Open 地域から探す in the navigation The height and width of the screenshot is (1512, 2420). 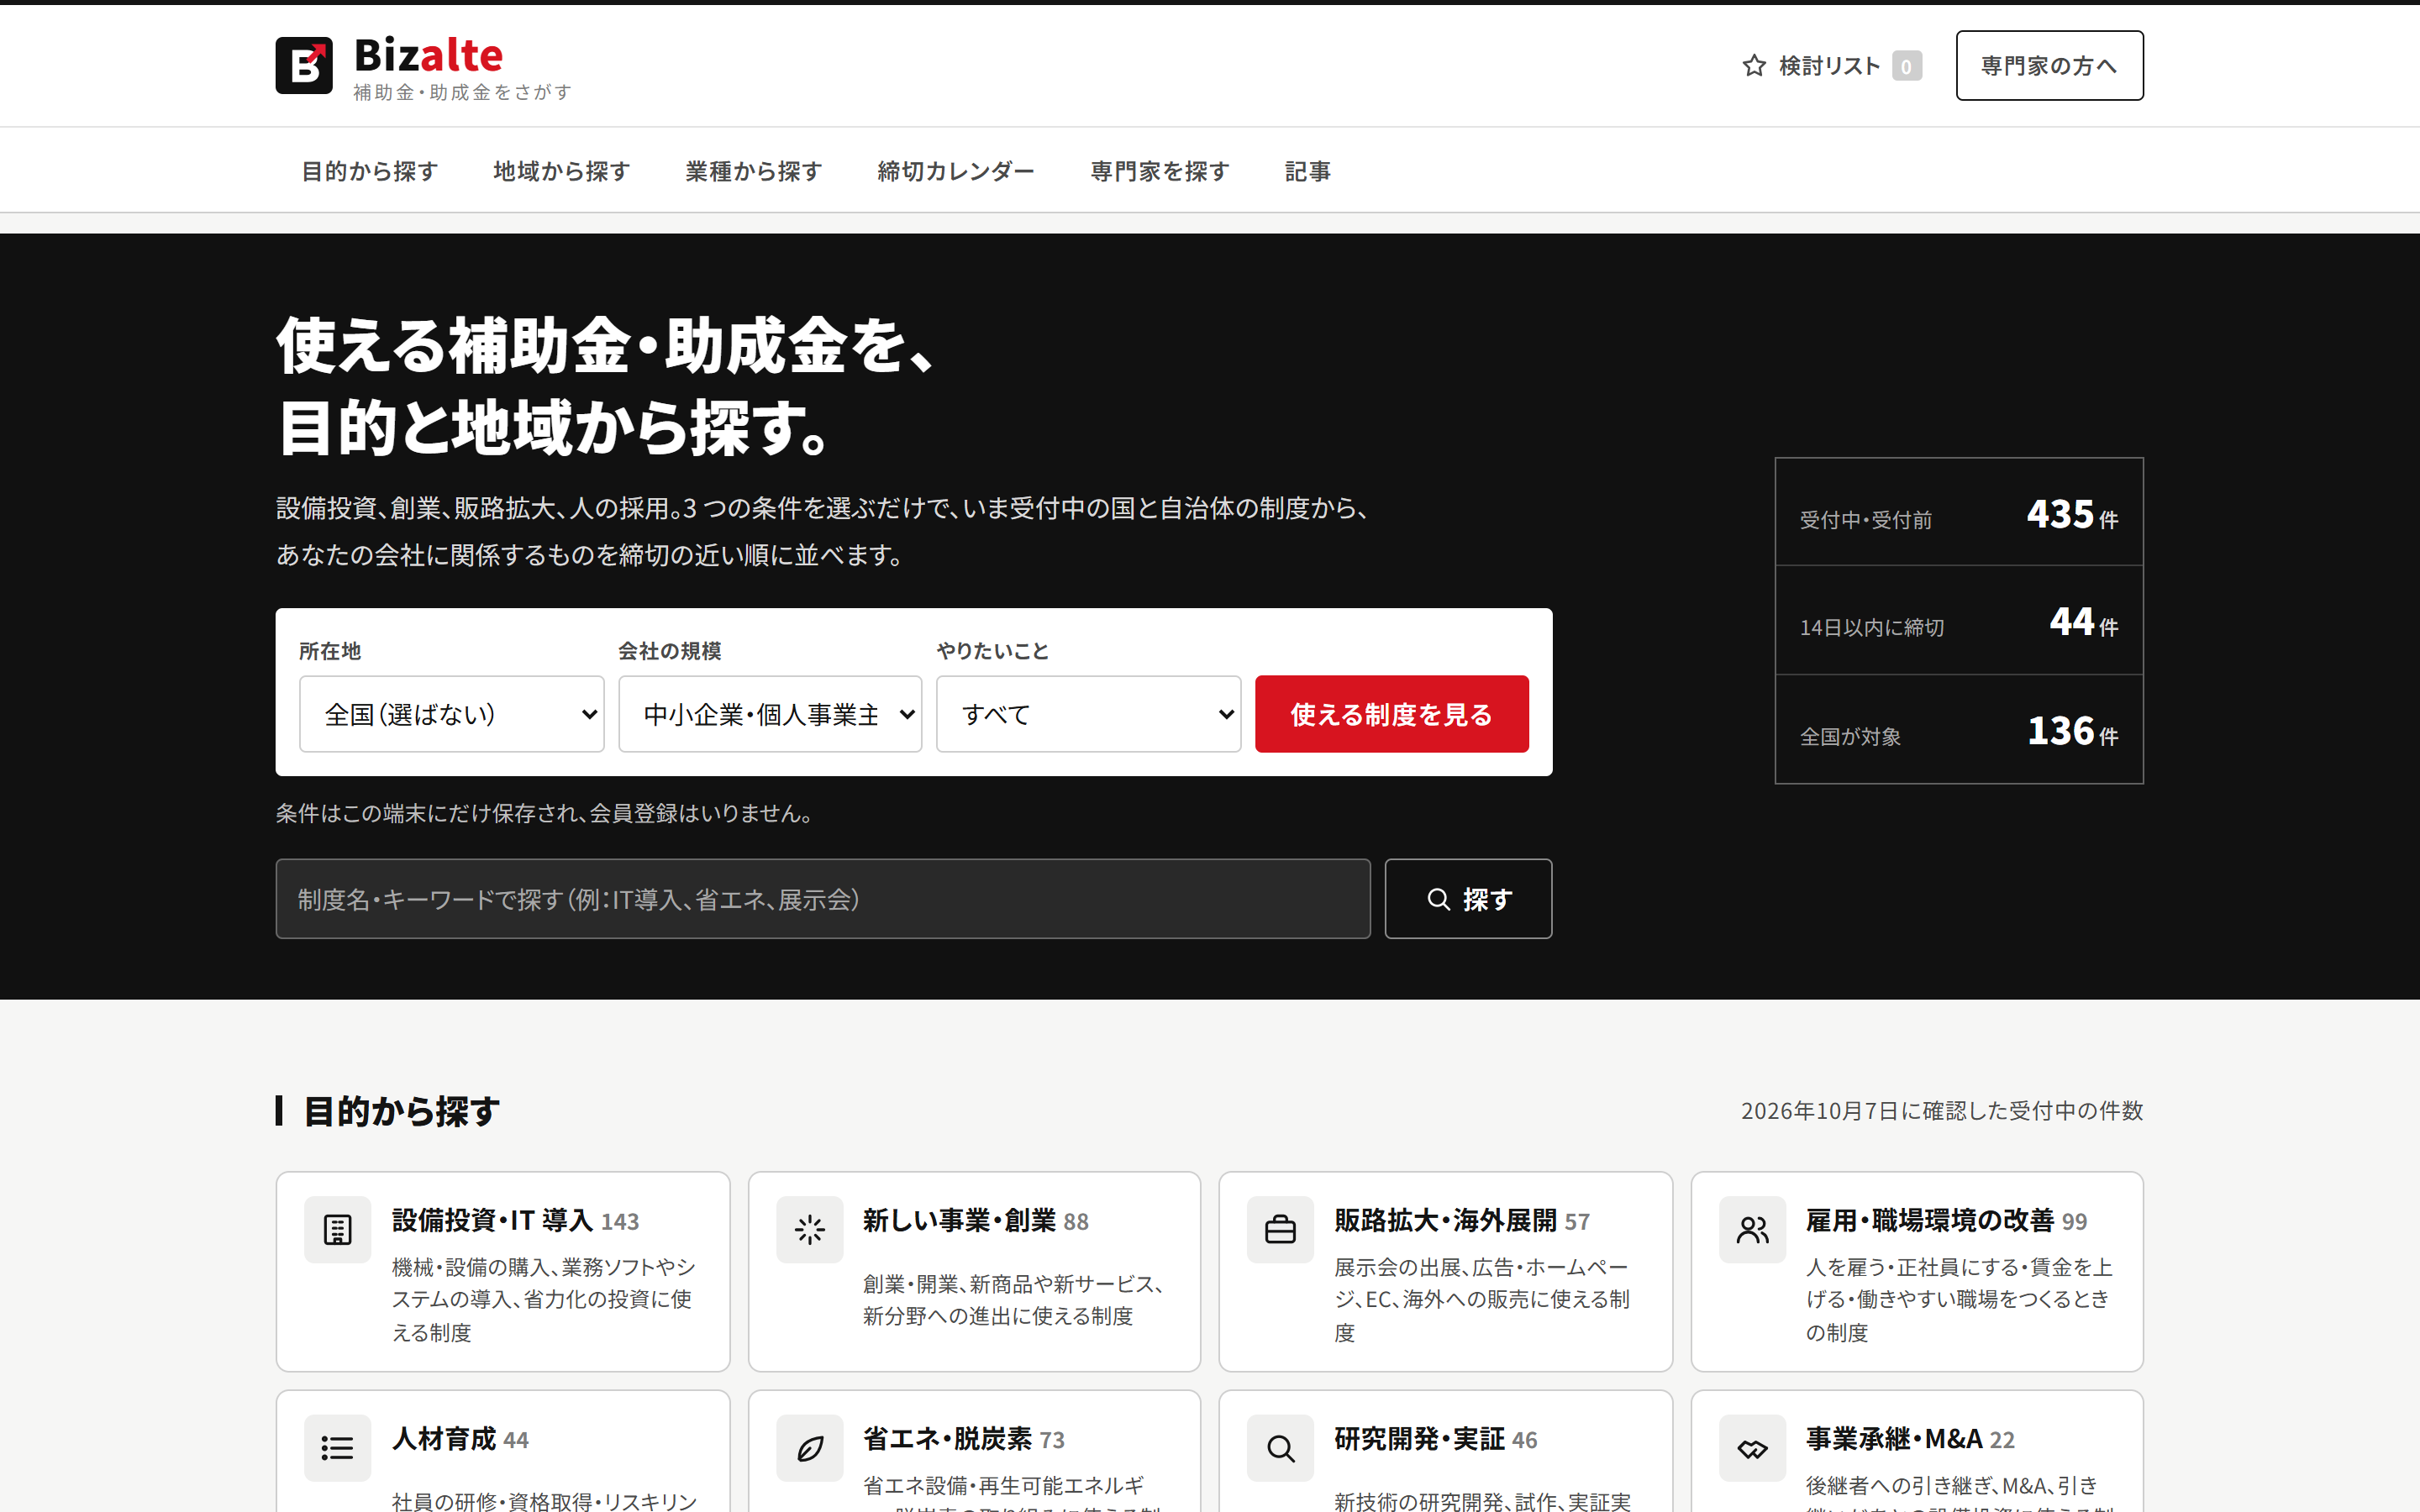[561, 171]
